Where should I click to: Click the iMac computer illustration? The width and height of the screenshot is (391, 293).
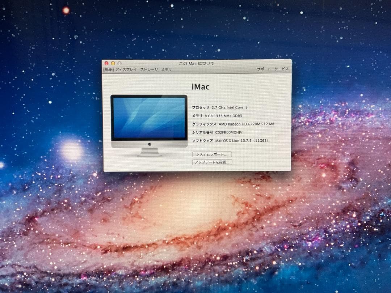tap(149, 125)
